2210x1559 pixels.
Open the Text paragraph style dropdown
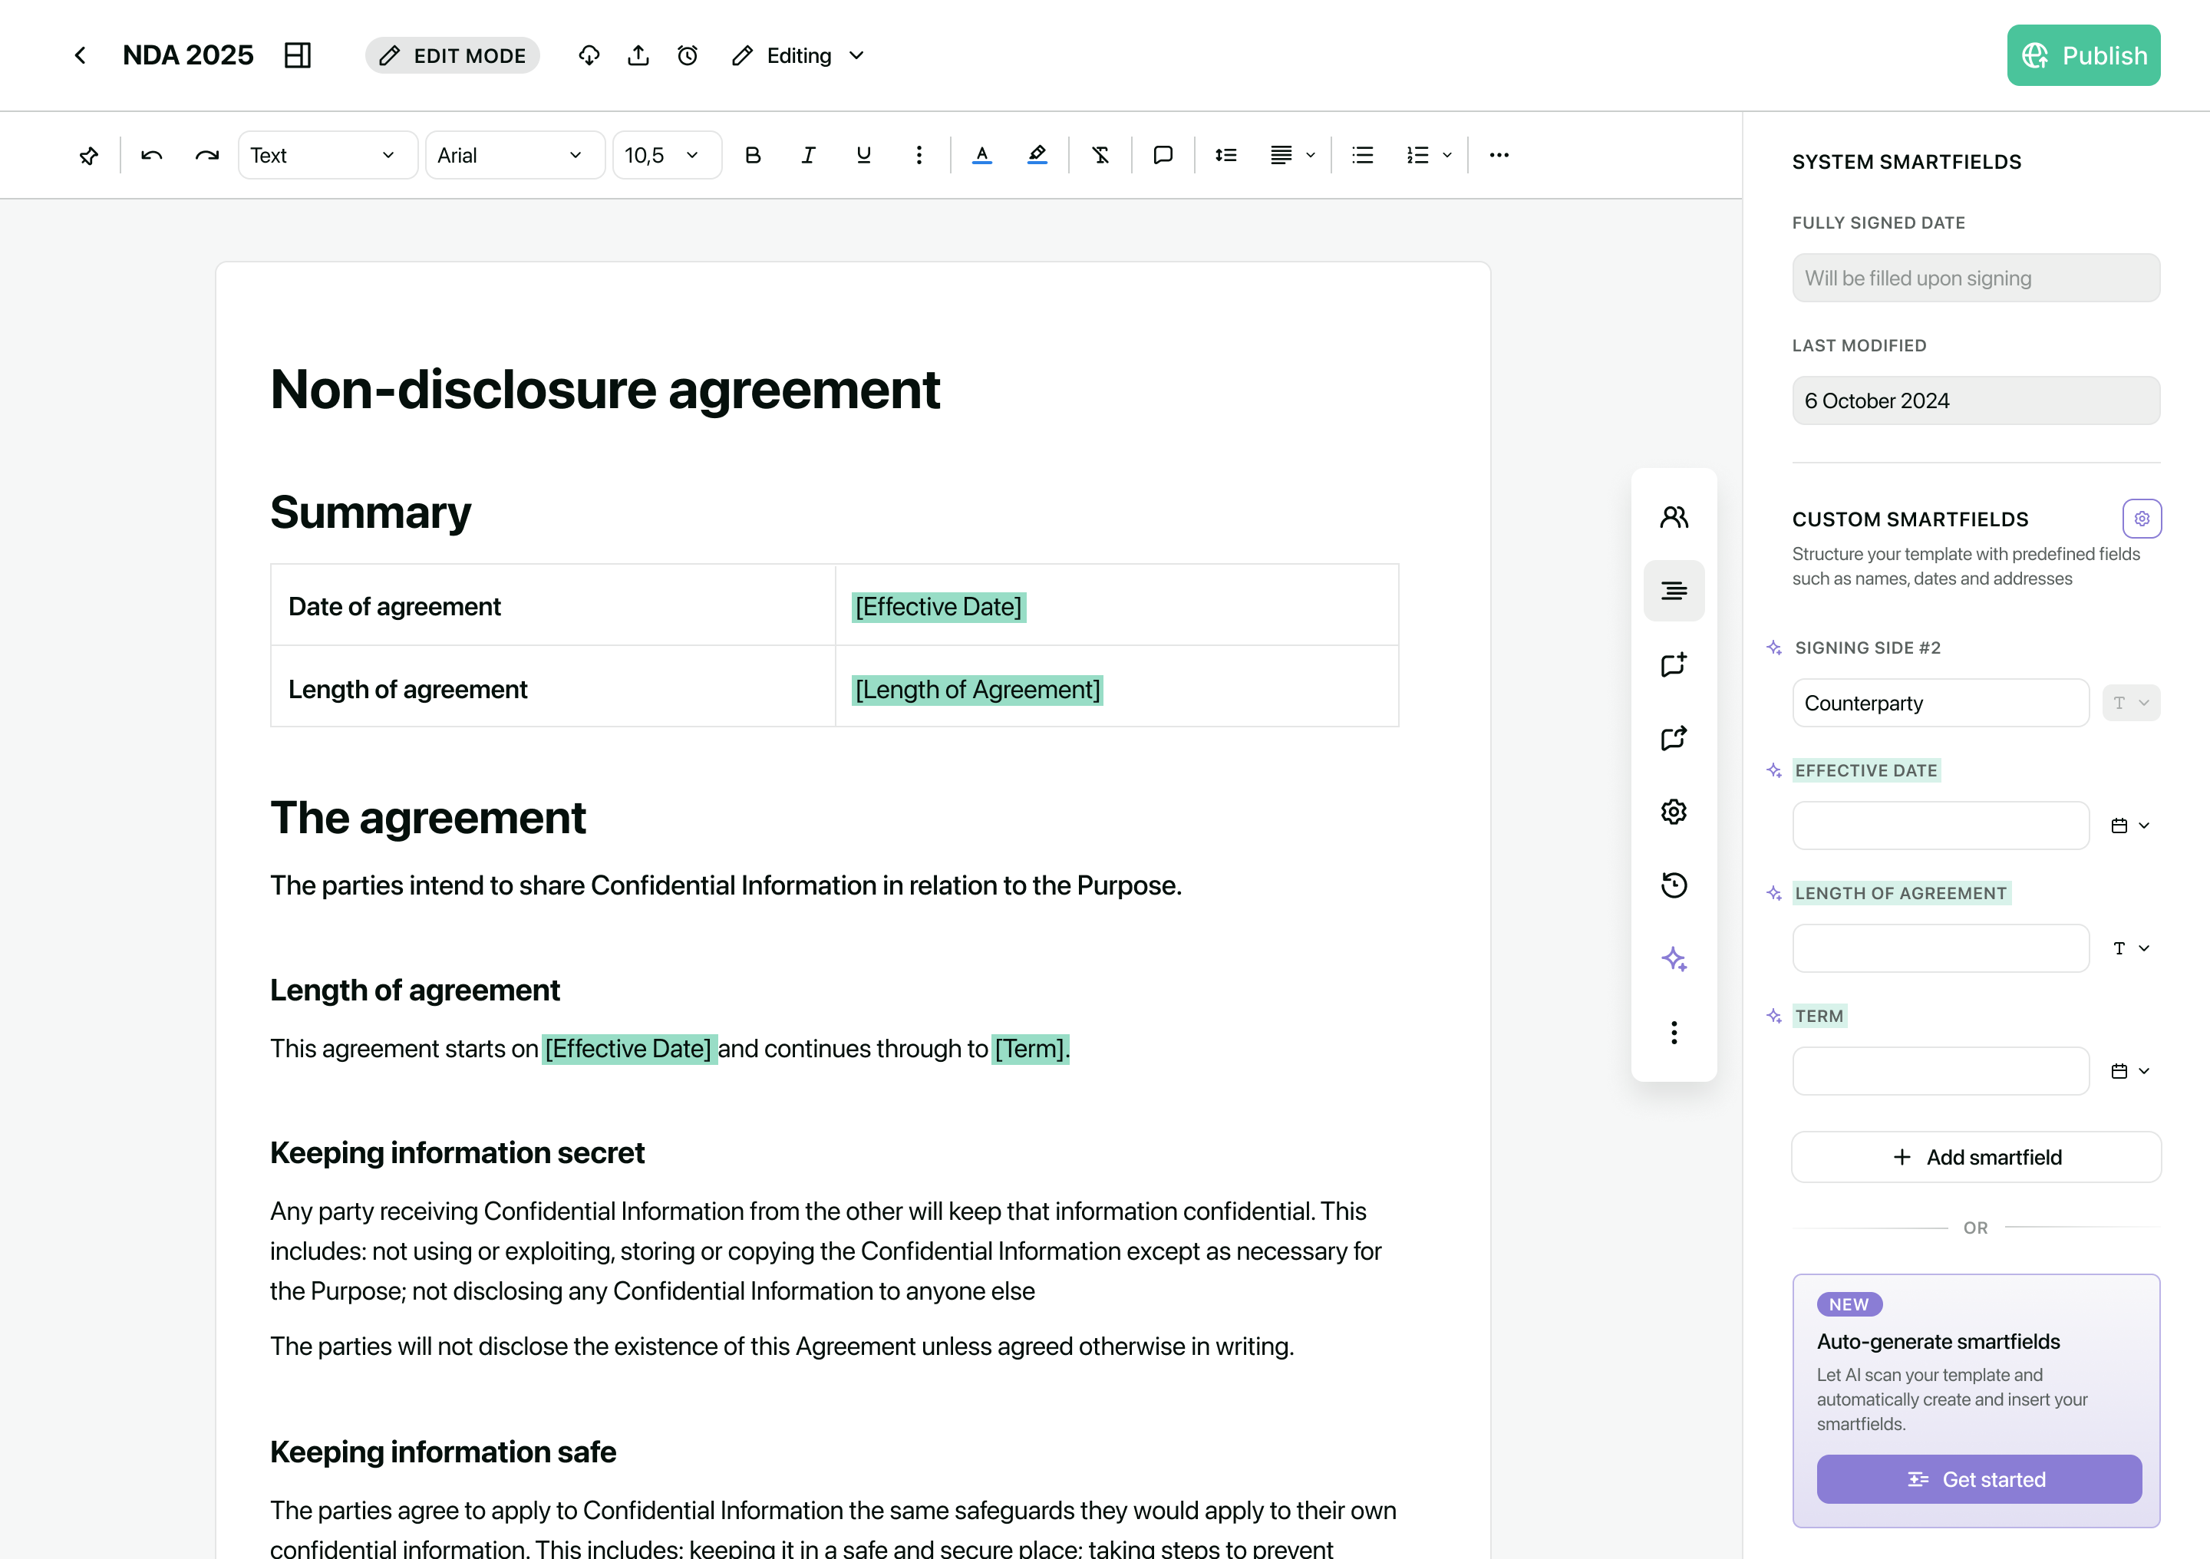(x=326, y=155)
